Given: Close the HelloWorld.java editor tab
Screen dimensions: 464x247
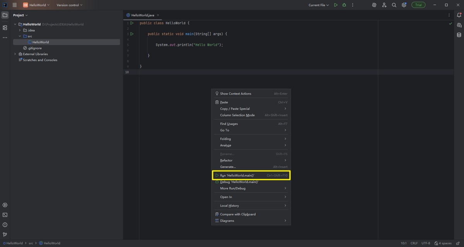Looking at the screenshot, I should 158,15.
